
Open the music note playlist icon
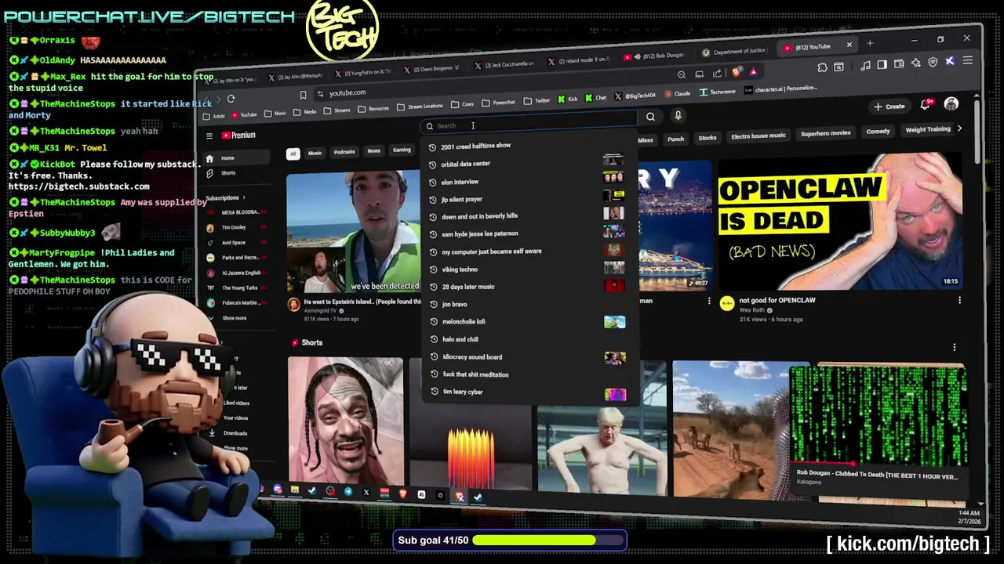click(x=865, y=65)
